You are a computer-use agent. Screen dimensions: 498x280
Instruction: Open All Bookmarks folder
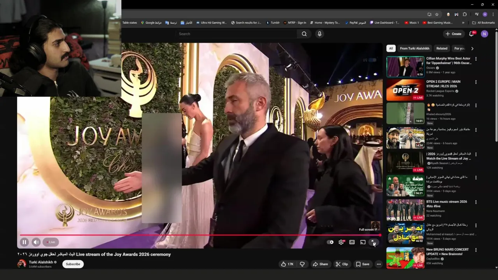pyautogui.click(x=483, y=23)
